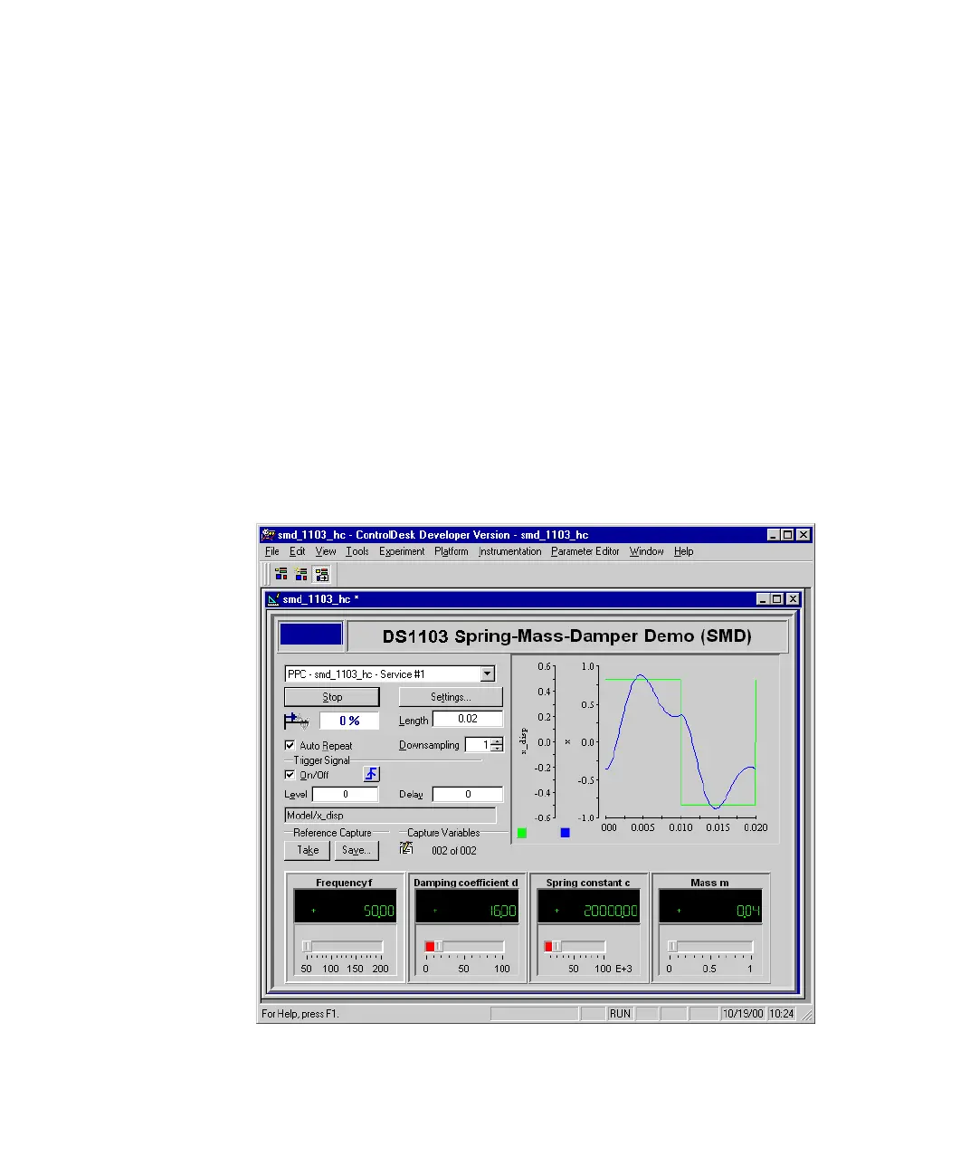Click the first layout toolbar icon
This screenshot has height=1175, width=970.
[x=281, y=574]
